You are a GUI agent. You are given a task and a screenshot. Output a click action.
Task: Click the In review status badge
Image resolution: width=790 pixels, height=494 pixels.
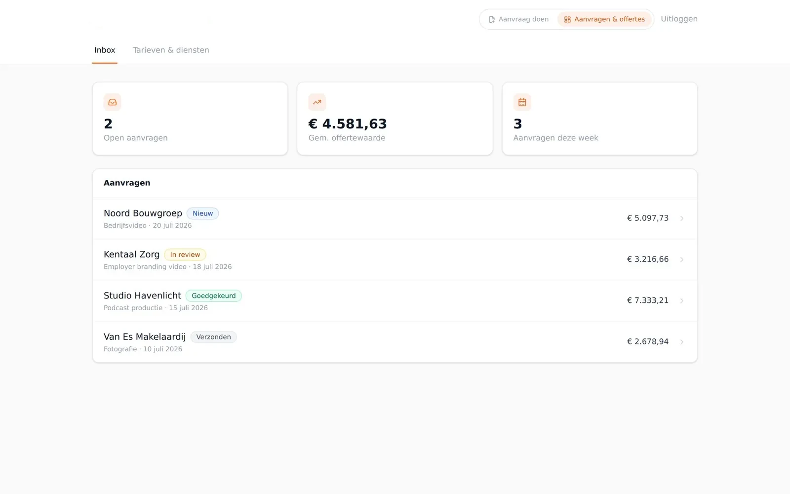click(185, 254)
